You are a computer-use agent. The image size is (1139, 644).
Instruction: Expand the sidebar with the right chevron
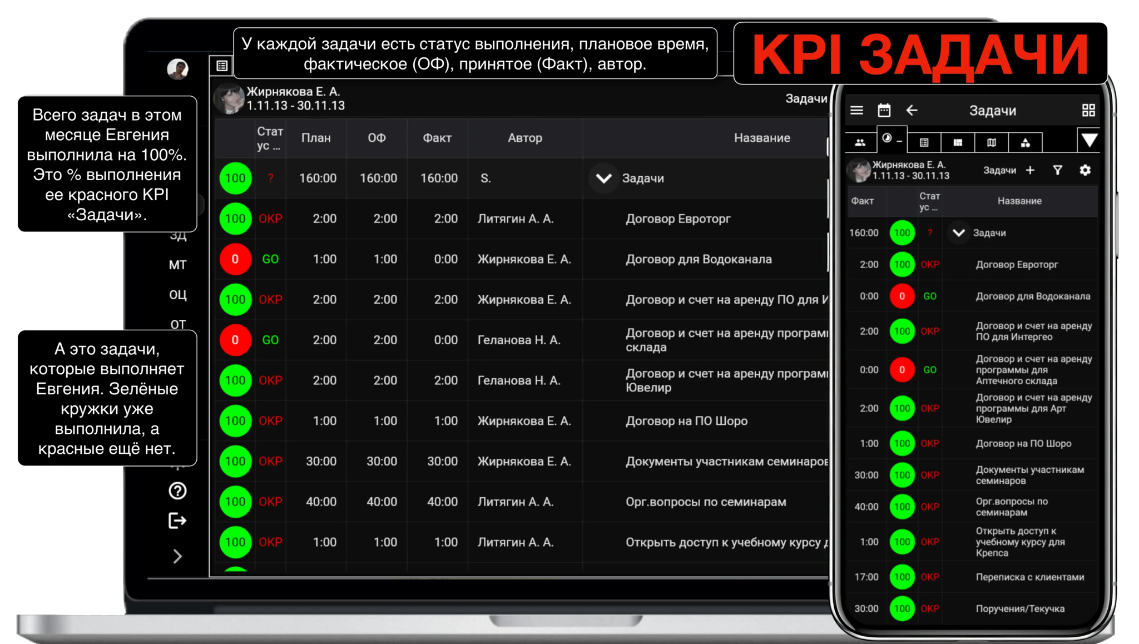(x=177, y=556)
